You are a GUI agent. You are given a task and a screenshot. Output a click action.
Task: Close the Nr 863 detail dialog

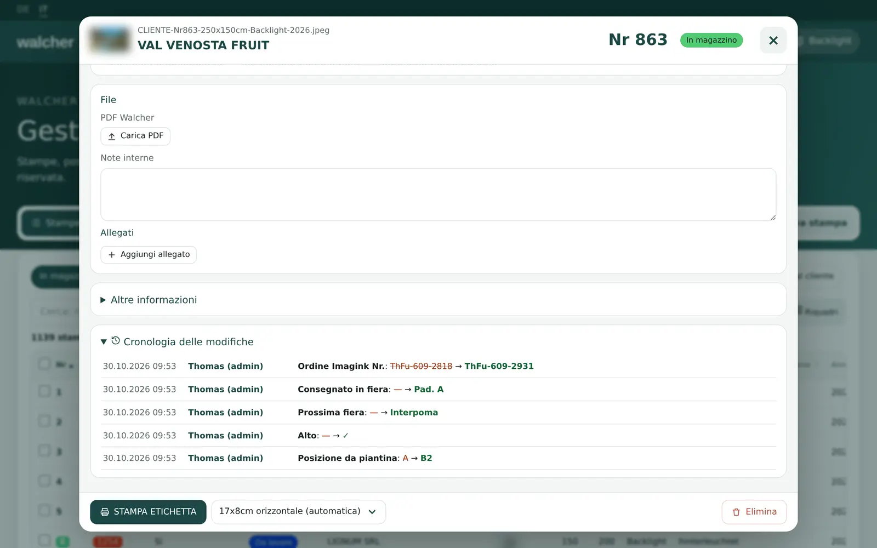(x=773, y=40)
